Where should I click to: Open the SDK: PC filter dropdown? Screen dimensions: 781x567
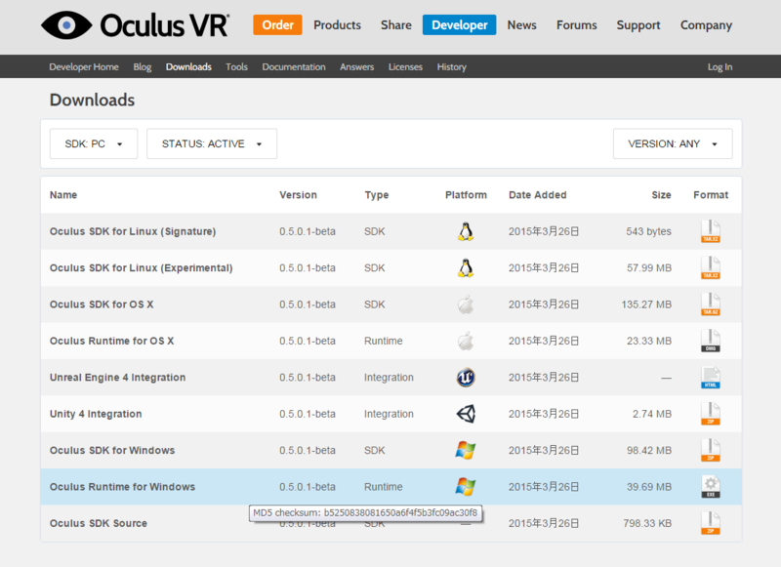(x=93, y=142)
